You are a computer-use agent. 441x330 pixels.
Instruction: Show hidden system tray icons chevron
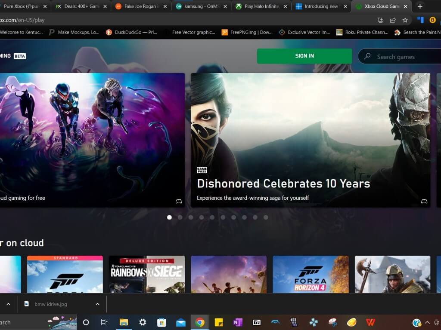(x=427, y=322)
